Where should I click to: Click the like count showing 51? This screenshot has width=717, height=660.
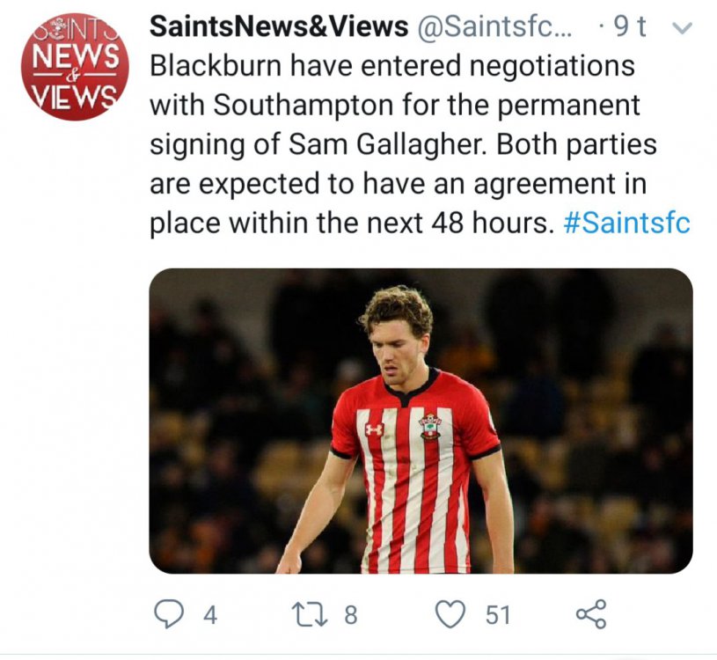point(498,615)
